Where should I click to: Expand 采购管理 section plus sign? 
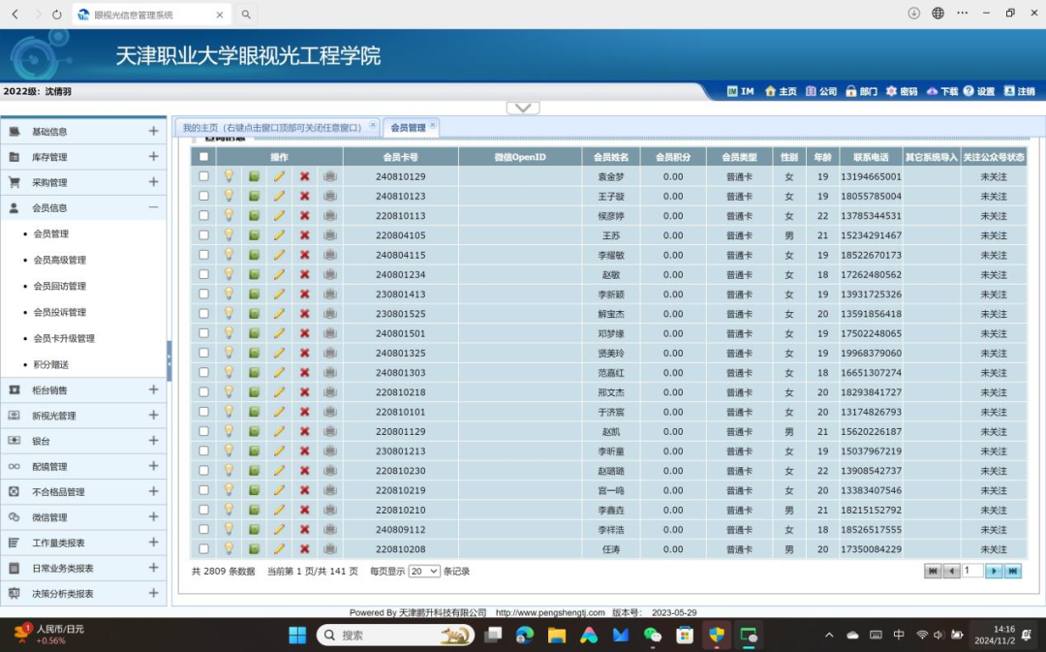153,181
